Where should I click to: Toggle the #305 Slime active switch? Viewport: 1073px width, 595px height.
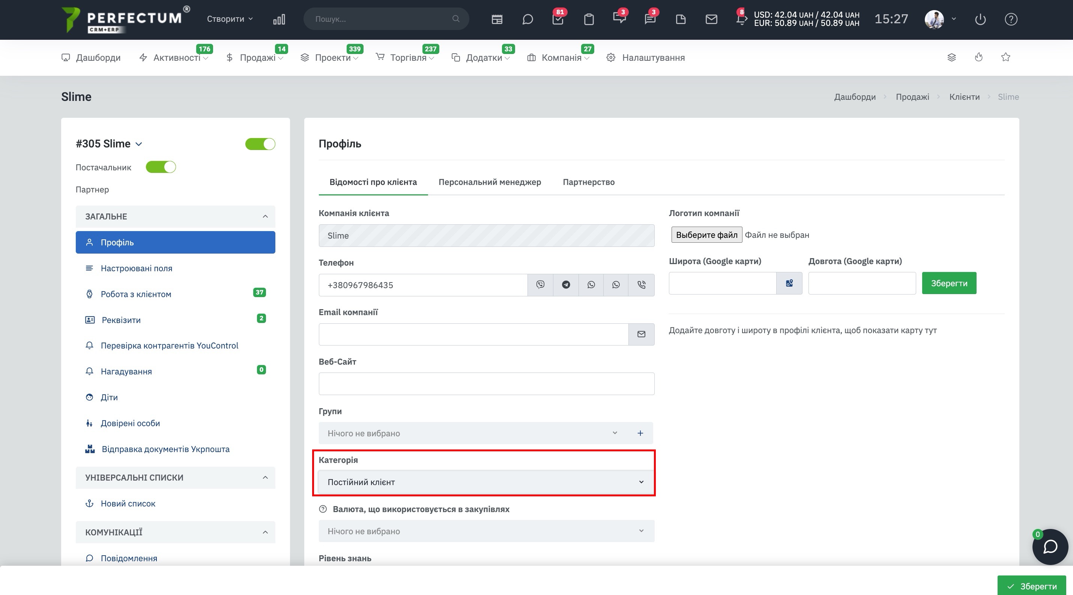coord(260,144)
